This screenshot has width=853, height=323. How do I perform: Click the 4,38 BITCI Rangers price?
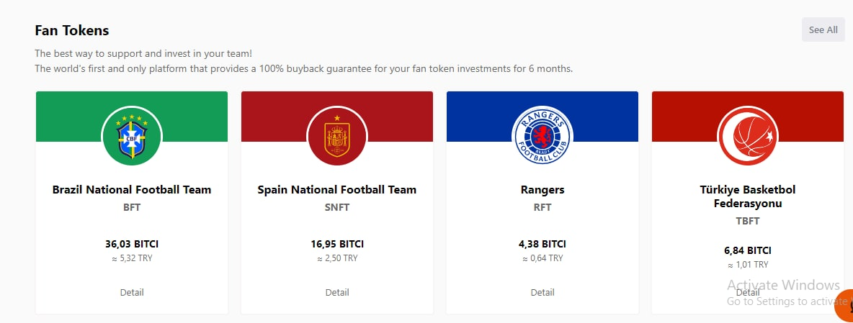pos(542,244)
